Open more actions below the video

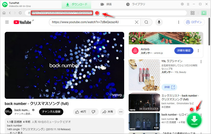click(x=121, y=112)
